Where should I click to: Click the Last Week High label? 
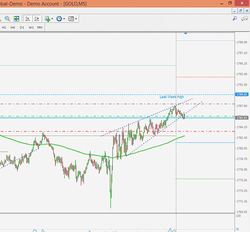click(172, 97)
